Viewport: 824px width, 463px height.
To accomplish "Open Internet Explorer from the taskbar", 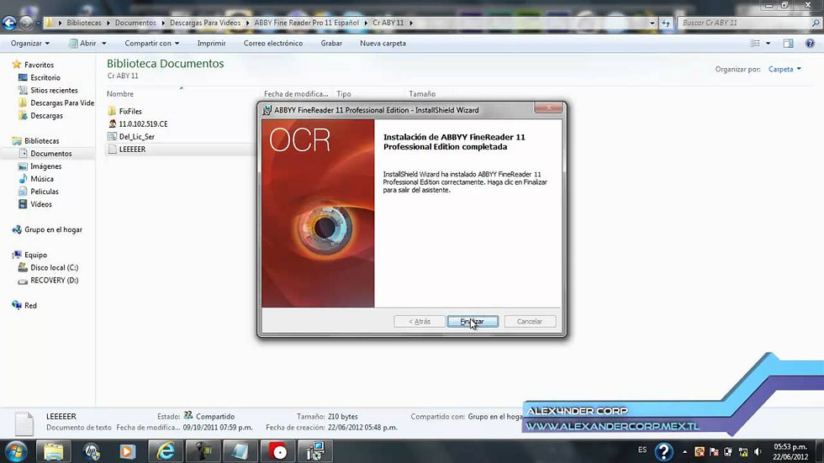I will [166, 451].
